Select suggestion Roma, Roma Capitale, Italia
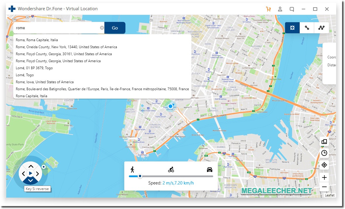 pos(102,40)
